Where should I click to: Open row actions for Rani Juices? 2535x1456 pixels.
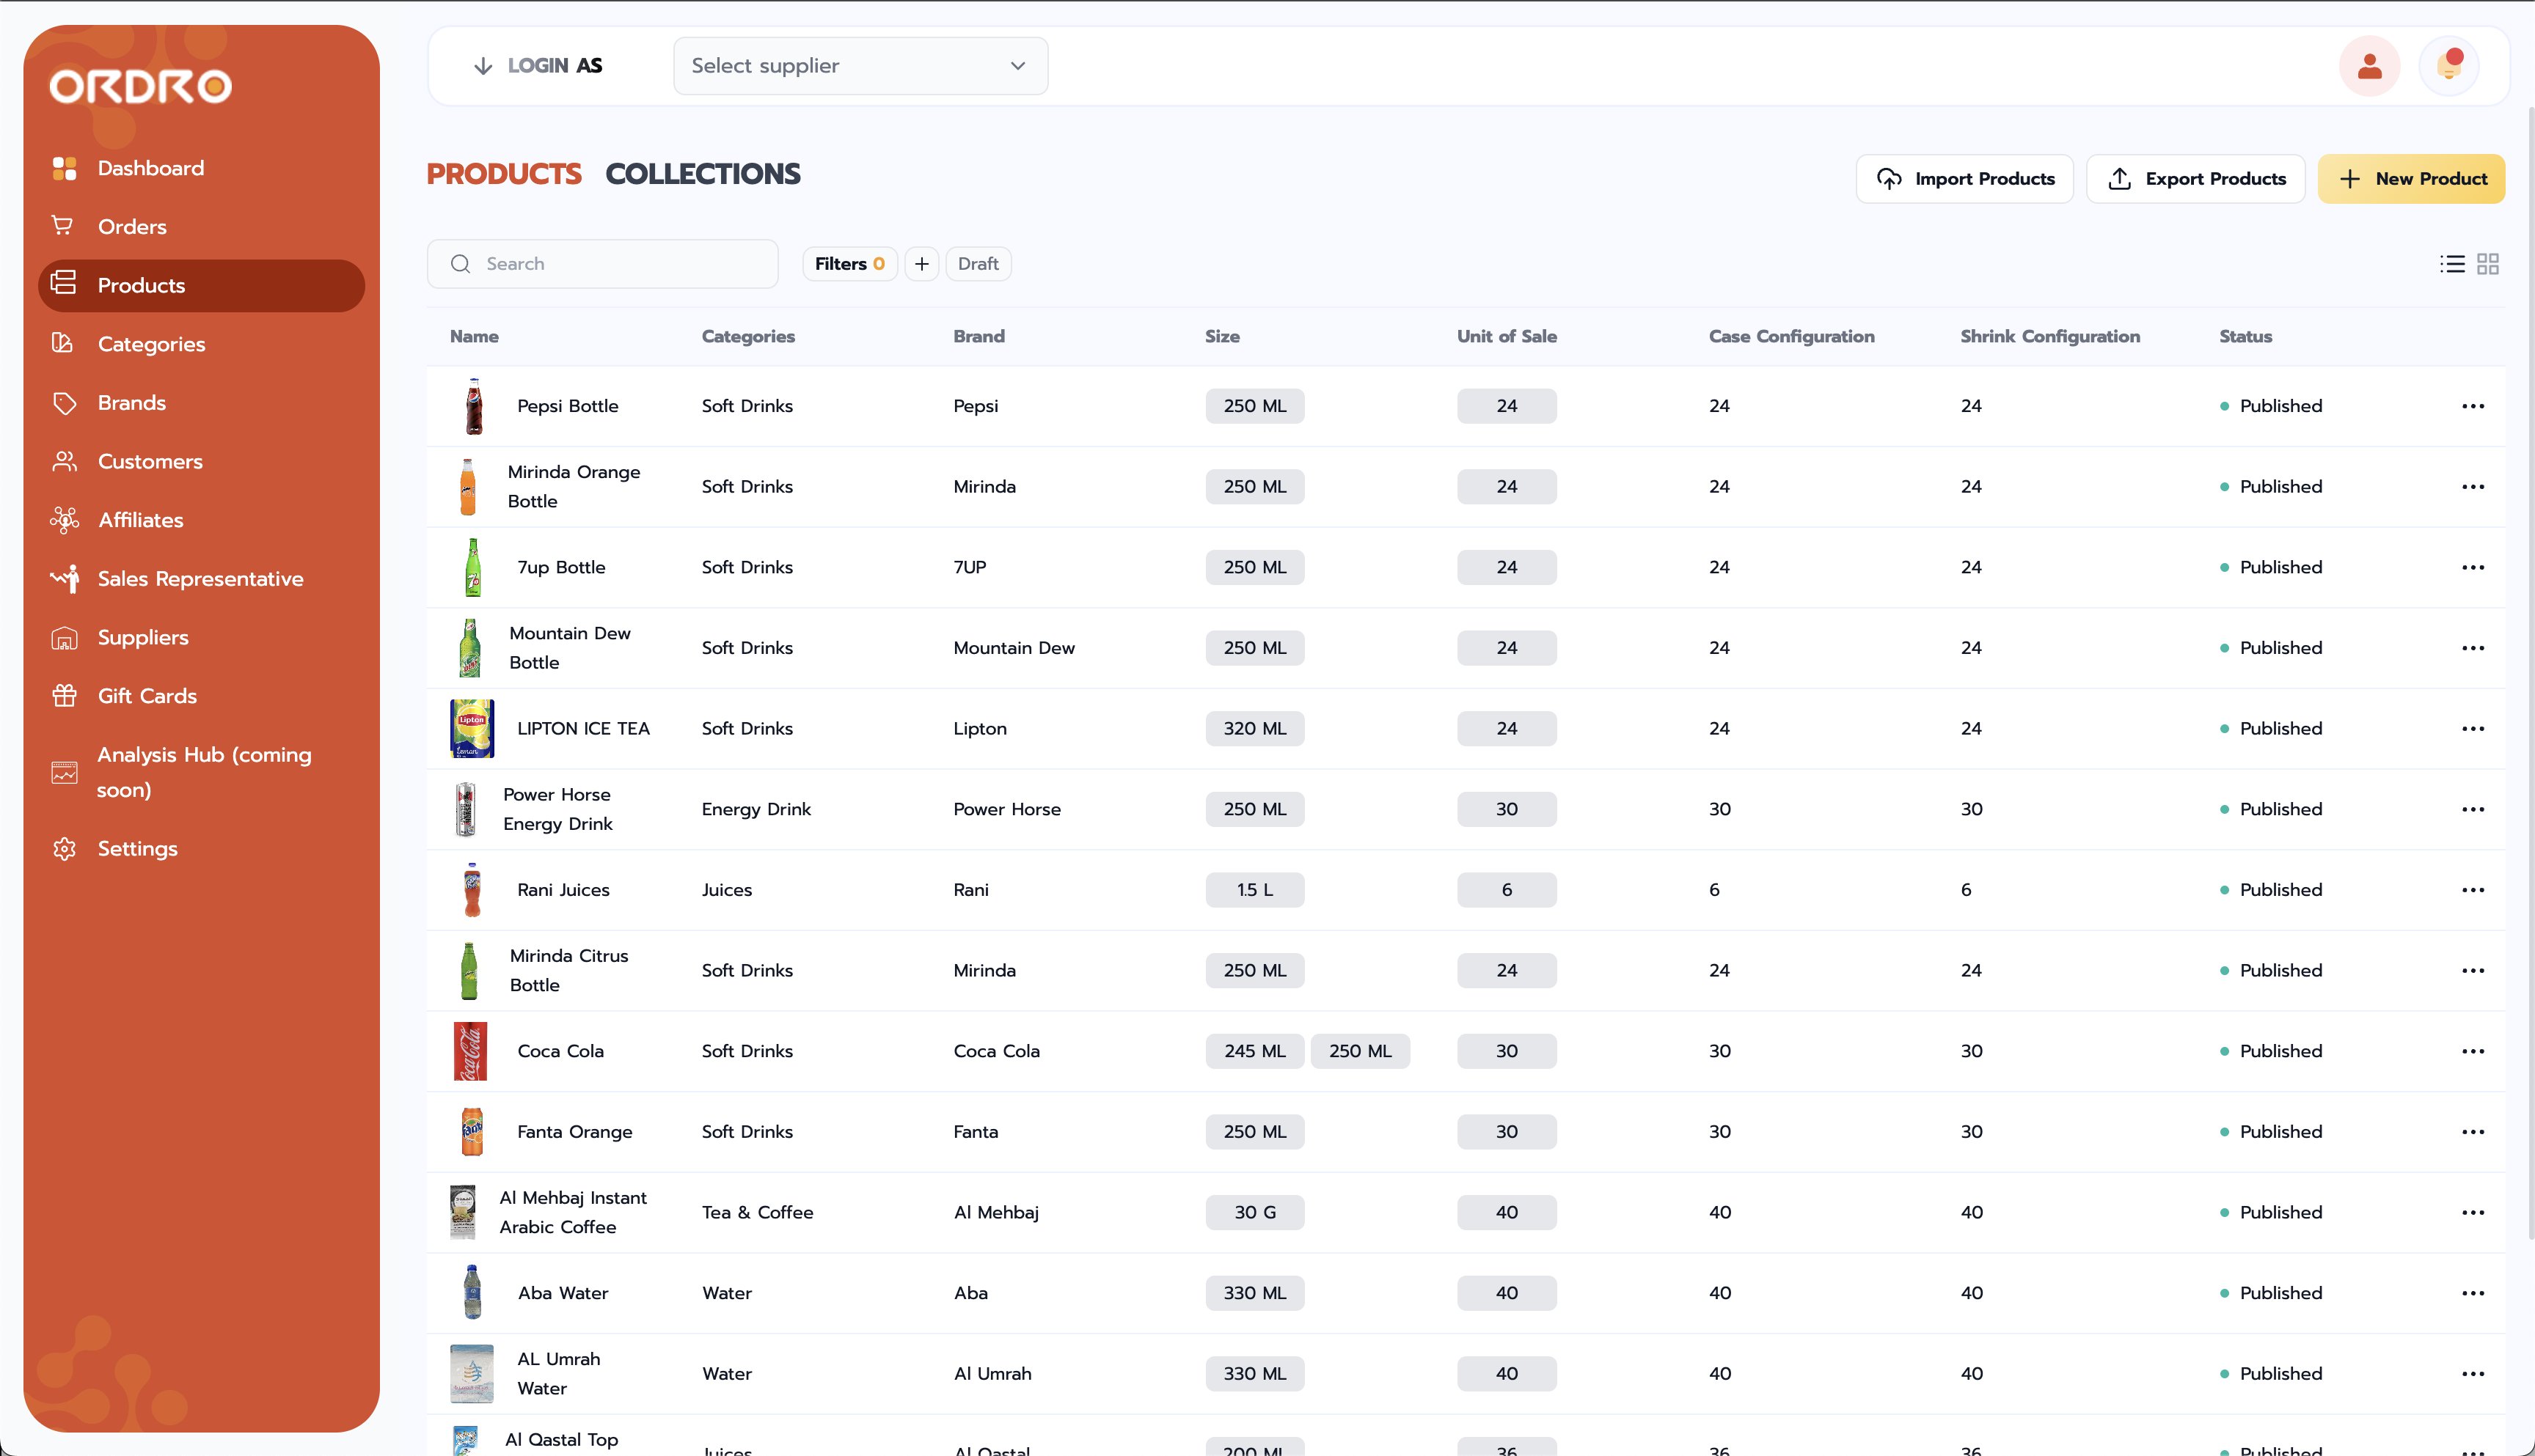[2473, 890]
